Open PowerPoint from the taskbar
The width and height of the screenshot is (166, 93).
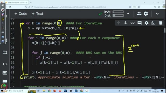pos(55,91)
